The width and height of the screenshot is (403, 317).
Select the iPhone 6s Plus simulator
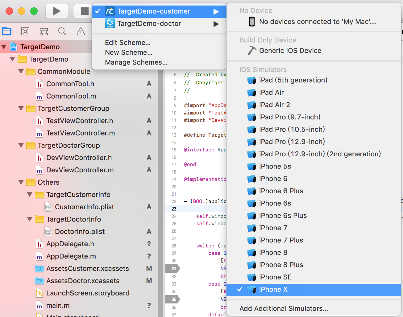314,215
